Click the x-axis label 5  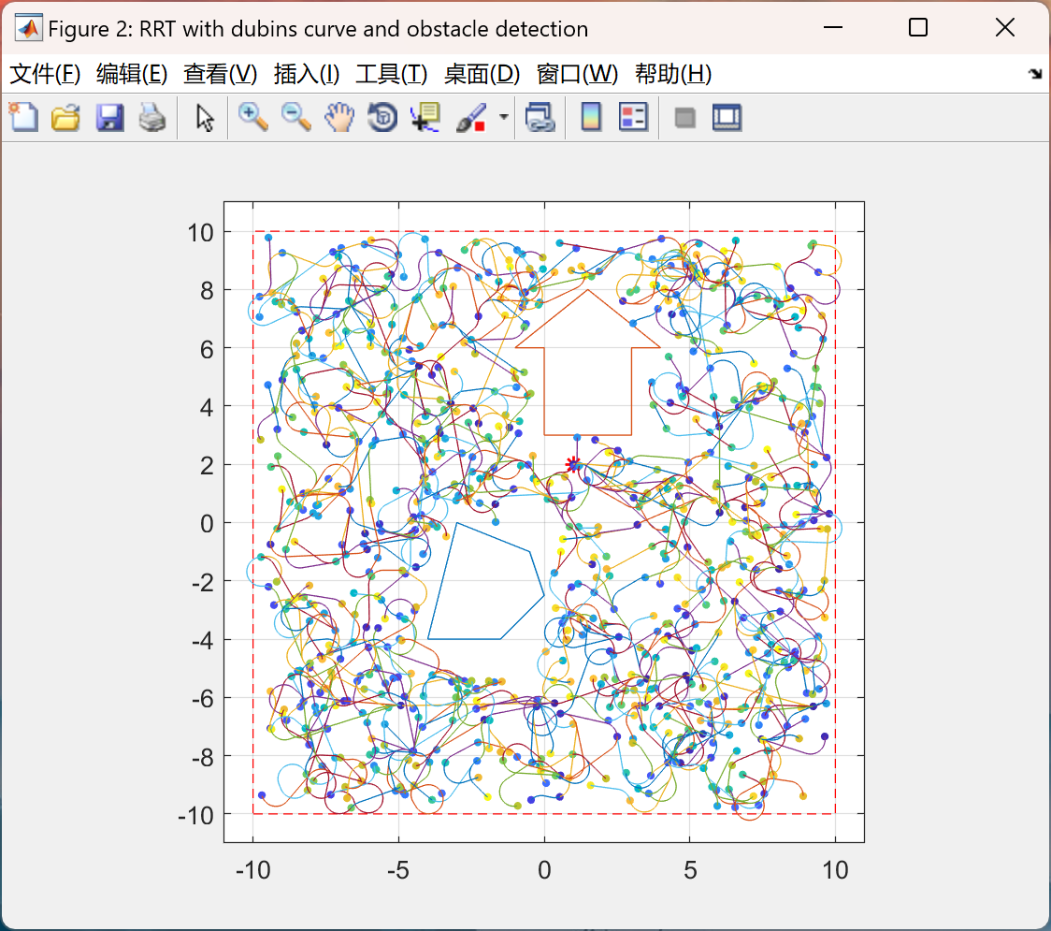690,870
